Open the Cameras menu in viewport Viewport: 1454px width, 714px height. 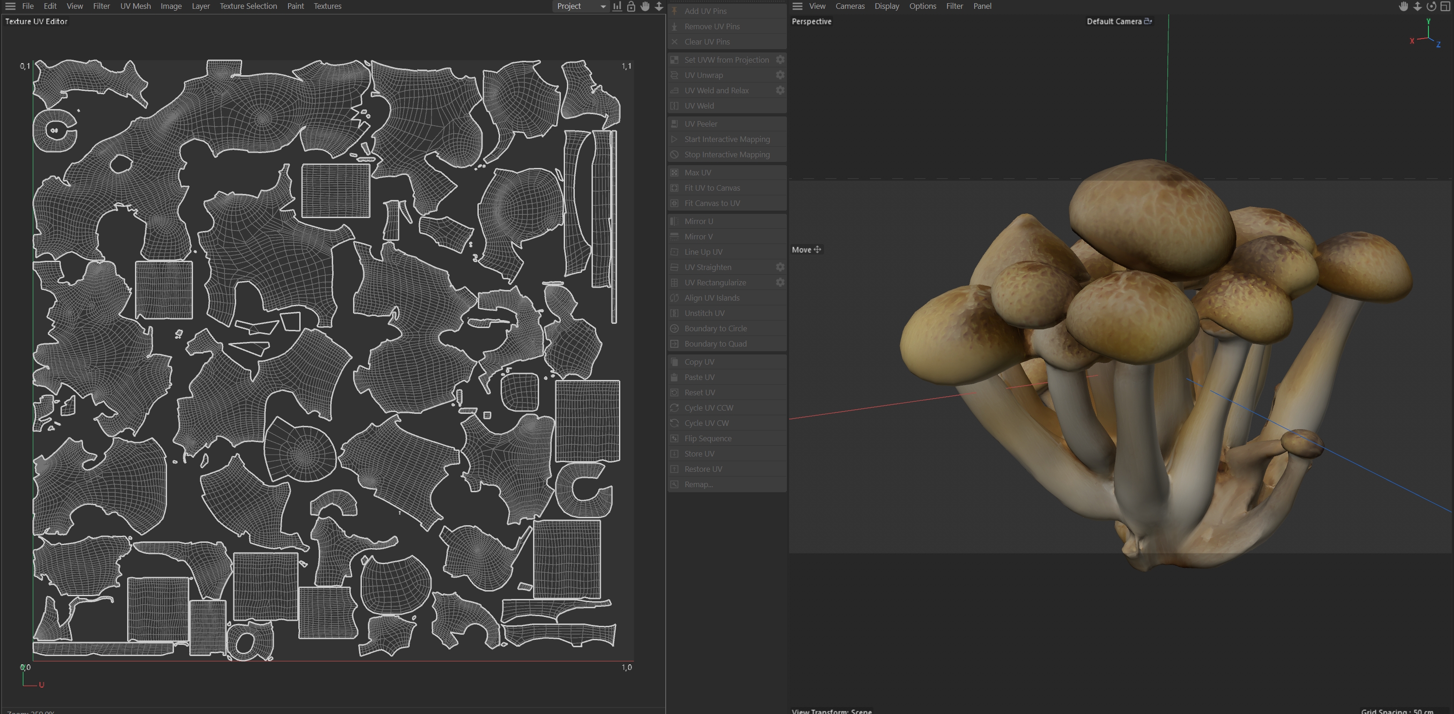(849, 6)
